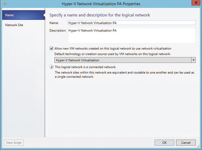This screenshot has width=202, height=150.
Task: Click the Name text field
Action: pos(132,23)
